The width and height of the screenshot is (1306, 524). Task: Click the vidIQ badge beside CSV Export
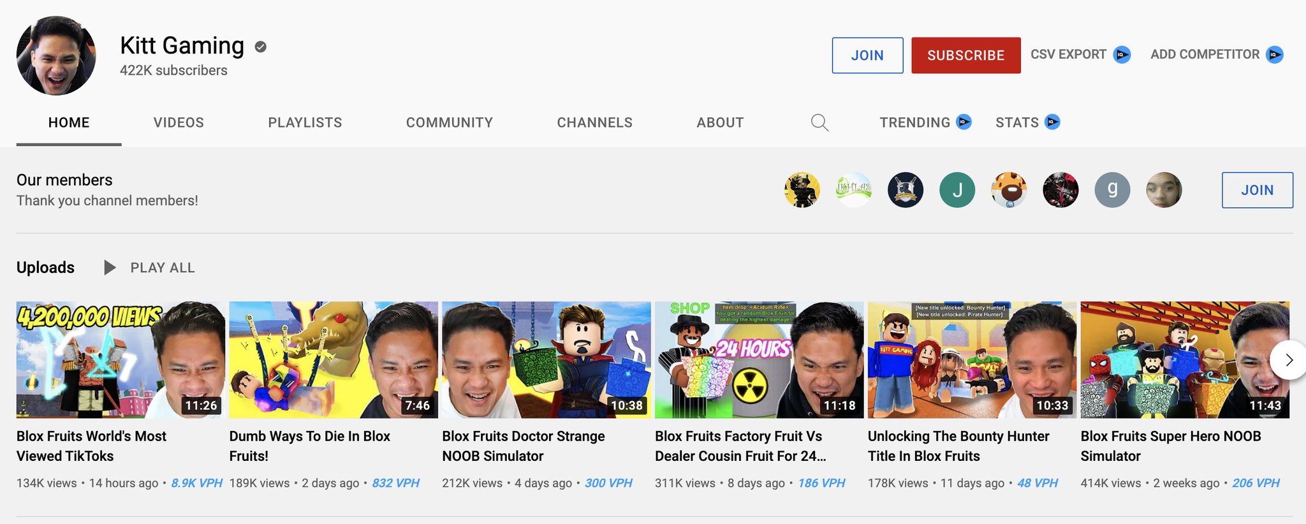(1122, 55)
